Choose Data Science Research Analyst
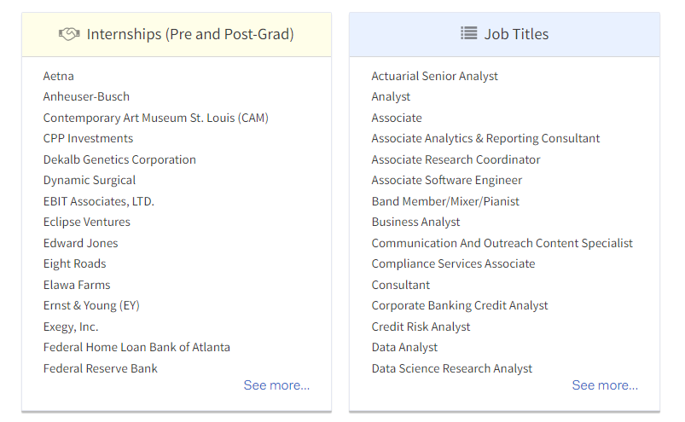685x422 pixels. [452, 369]
